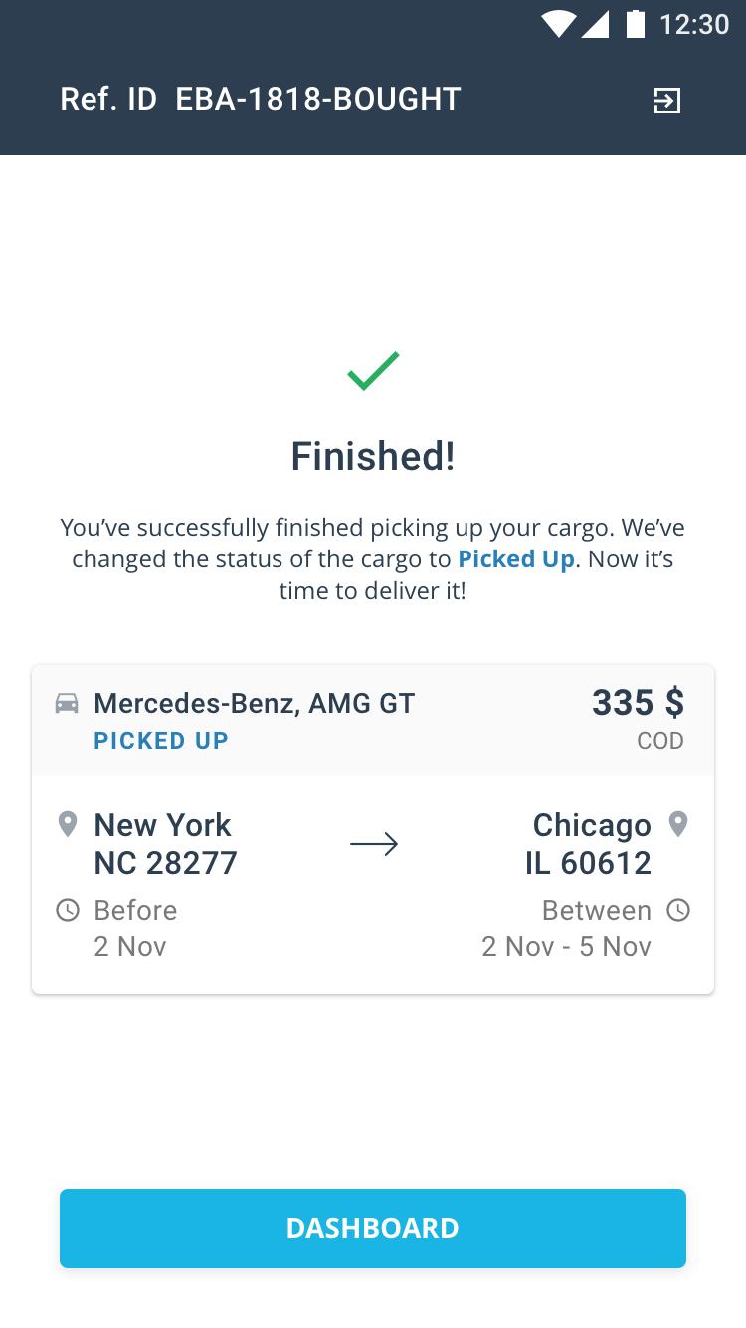Click the green checkmark icon
The height and width of the screenshot is (1328, 746).
point(373,371)
